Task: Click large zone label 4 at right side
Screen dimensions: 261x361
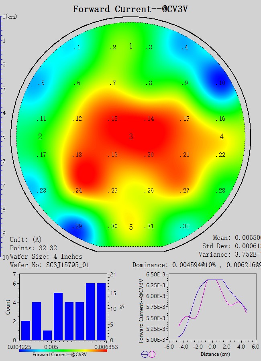Action: tap(222, 137)
